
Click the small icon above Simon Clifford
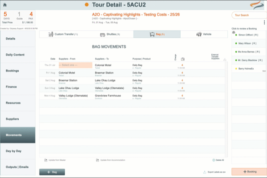[x=234, y=32]
